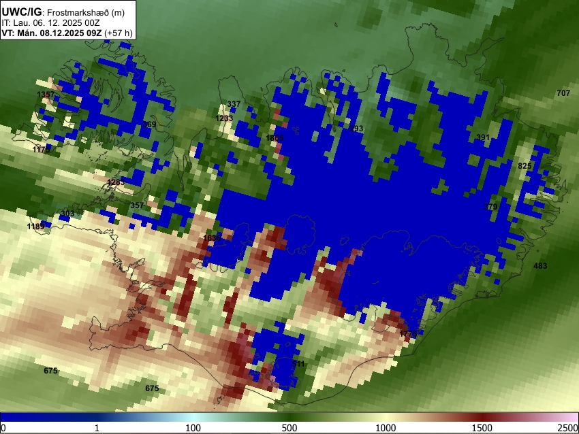The height and width of the screenshot is (434, 579).
Task: Click the color scale tick label 2500
Action: coord(568,428)
